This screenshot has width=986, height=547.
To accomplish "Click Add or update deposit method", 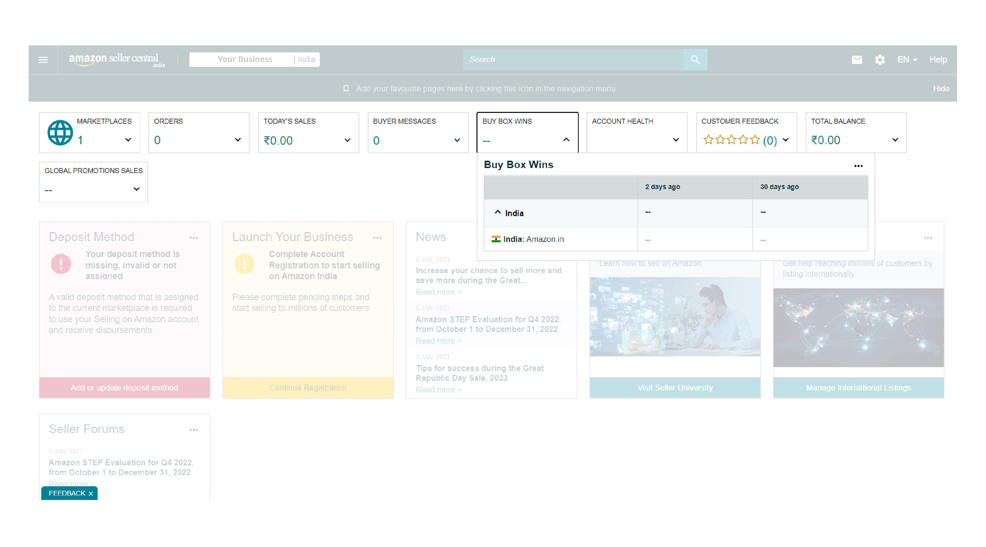I will [124, 388].
